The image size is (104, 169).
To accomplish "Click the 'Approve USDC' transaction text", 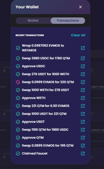I will coord(33,66).
